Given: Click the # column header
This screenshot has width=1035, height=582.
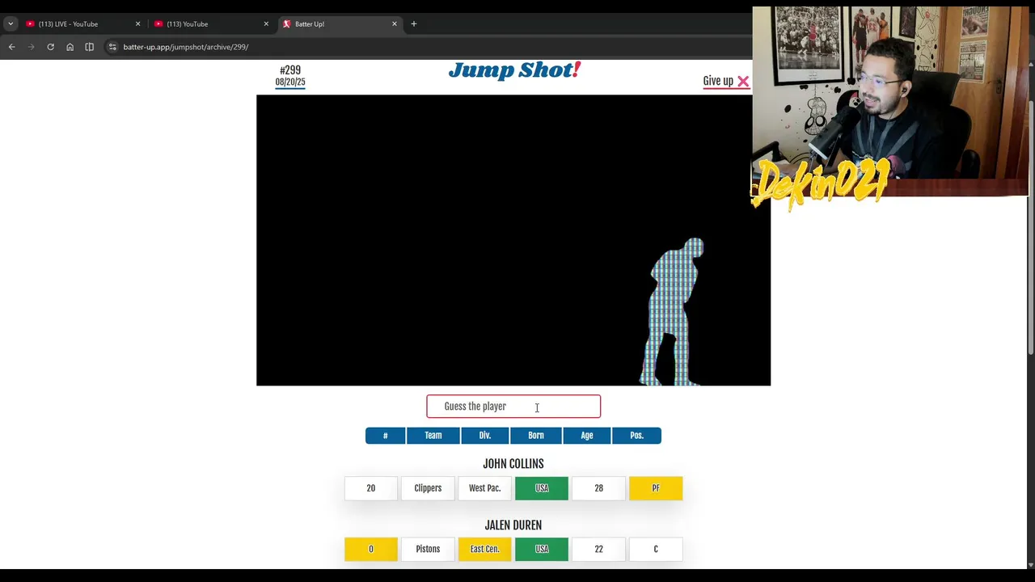Looking at the screenshot, I should [x=386, y=436].
